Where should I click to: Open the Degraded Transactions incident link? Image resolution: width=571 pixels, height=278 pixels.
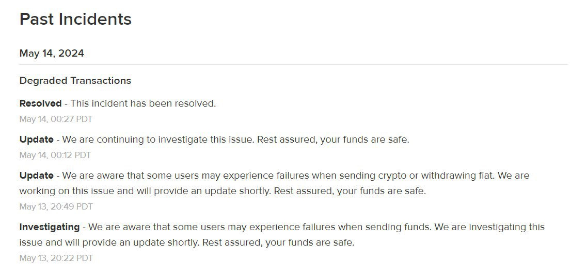pos(75,81)
